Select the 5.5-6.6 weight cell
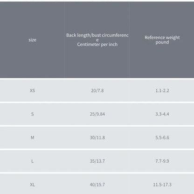The image size is (194, 194). [x=162, y=138]
